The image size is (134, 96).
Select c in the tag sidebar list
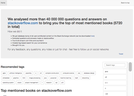115,88
